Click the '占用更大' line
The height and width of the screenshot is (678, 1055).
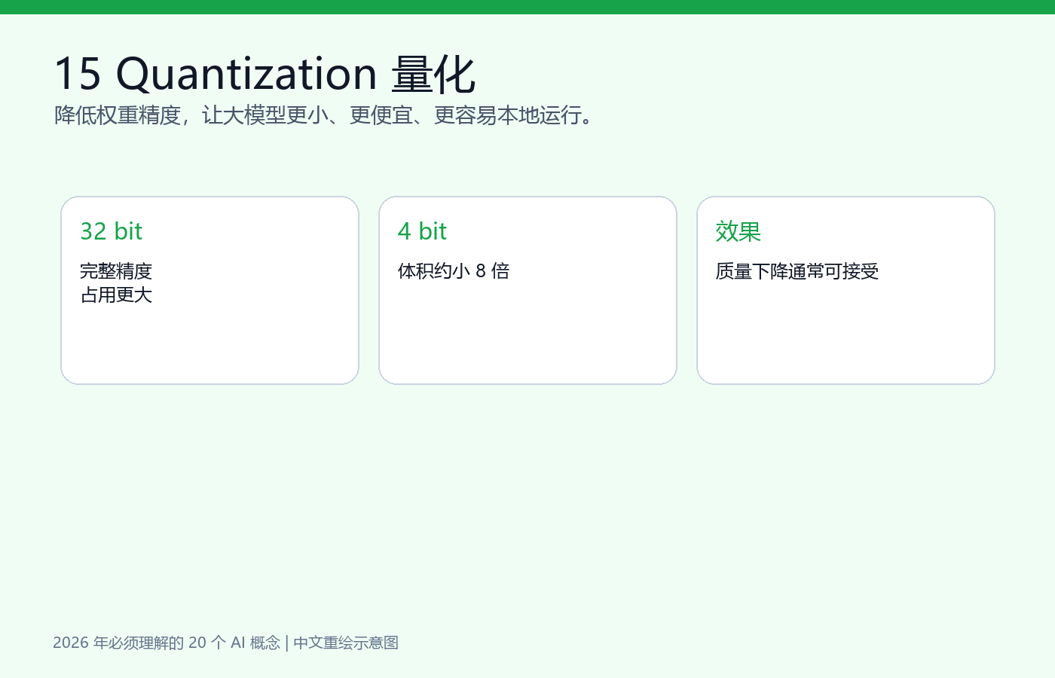point(116,295)
